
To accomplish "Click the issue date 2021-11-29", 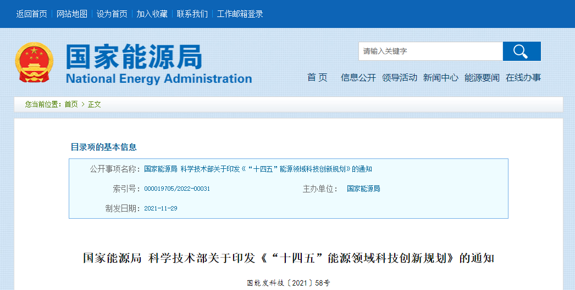I will click(x=161, y=208).
